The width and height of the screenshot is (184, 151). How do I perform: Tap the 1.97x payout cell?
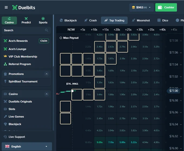pos(111,59)
